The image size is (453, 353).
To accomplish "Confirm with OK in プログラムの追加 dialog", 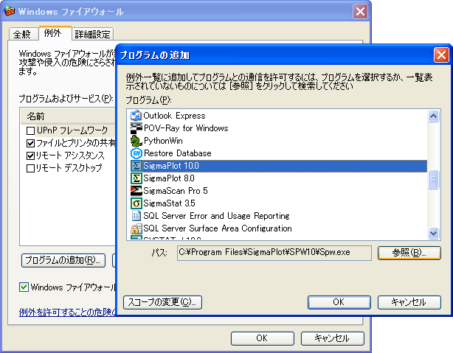I will click(x=339, y=302).
